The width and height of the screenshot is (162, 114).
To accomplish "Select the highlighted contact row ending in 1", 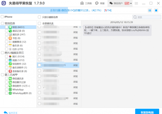I will (58, 65).
